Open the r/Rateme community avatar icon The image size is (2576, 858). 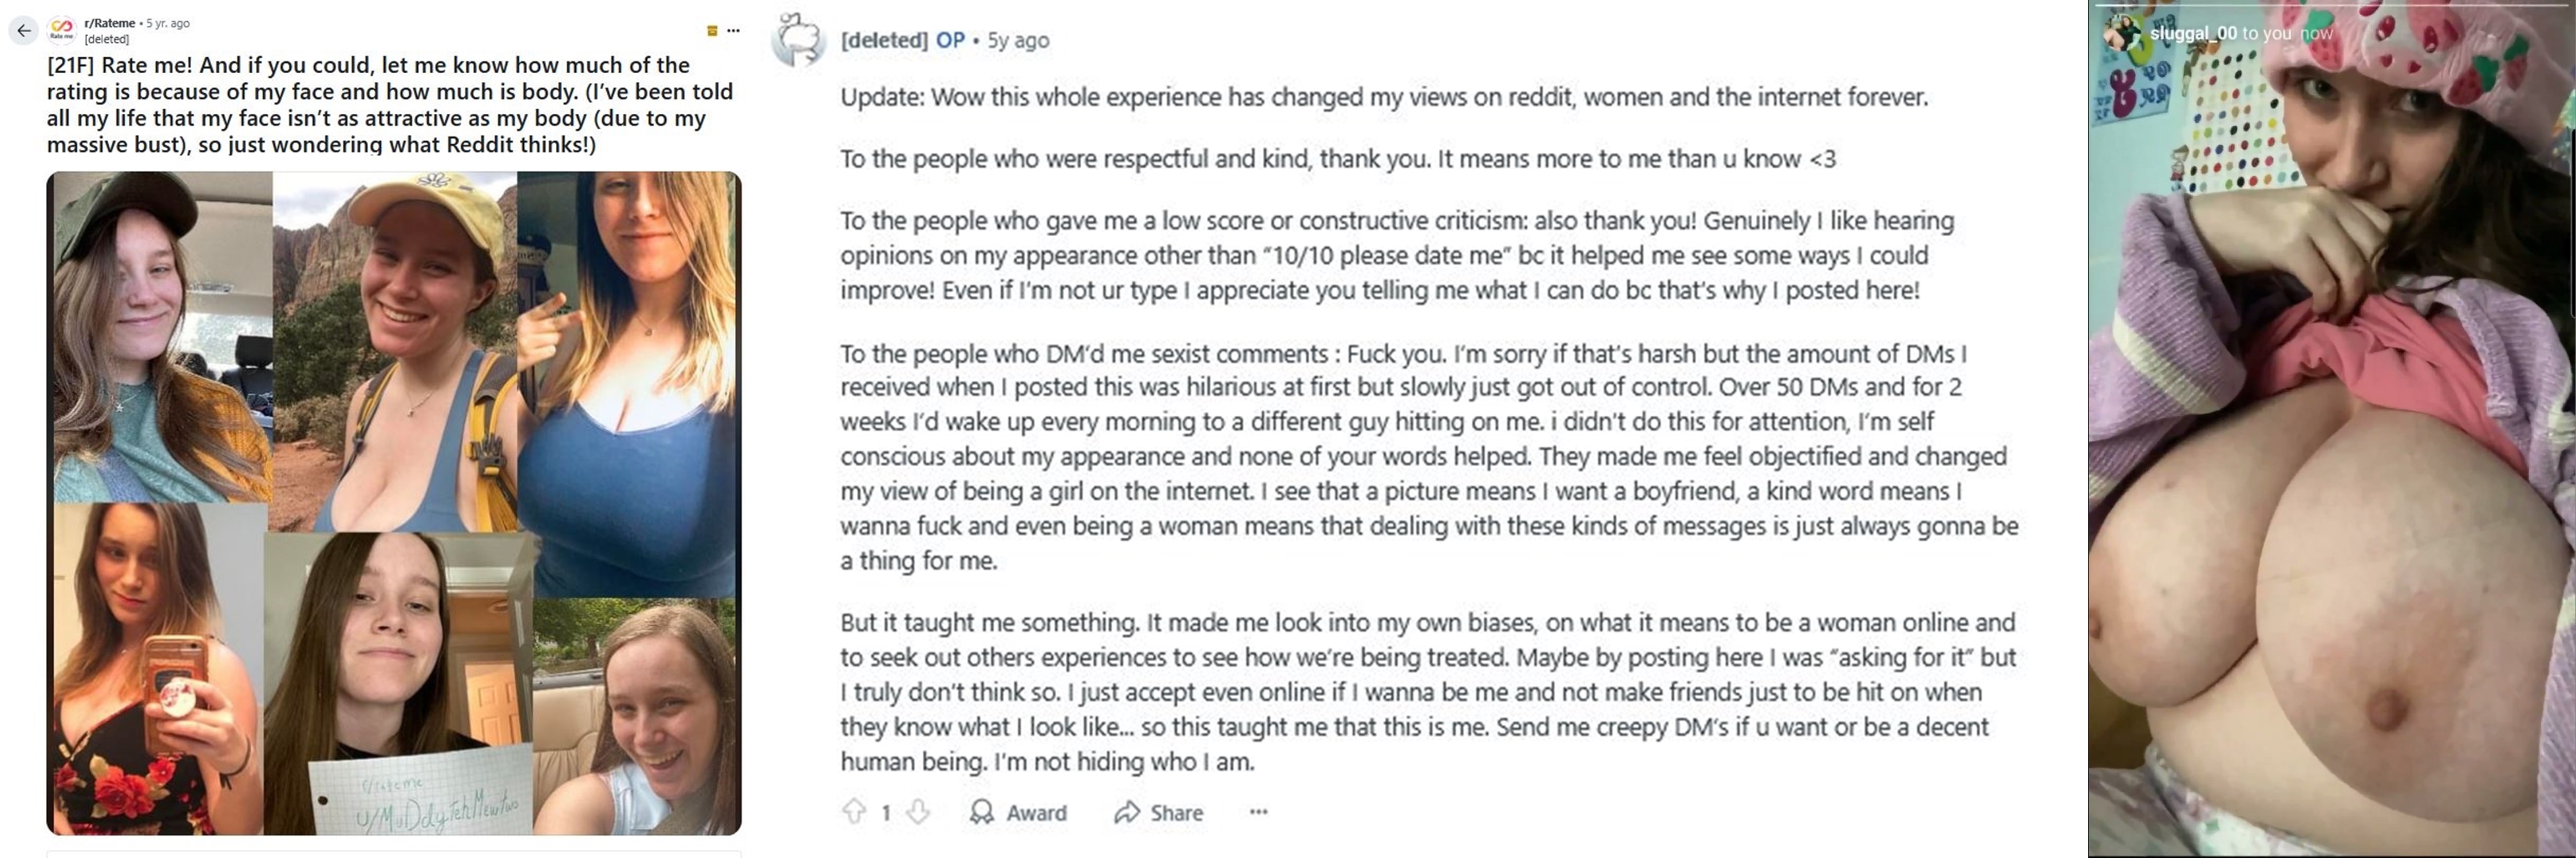[62, 30]
